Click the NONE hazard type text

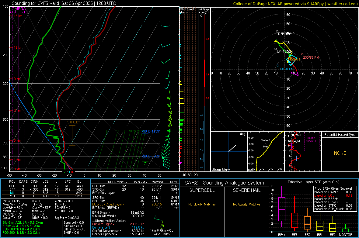pos(340,153)
